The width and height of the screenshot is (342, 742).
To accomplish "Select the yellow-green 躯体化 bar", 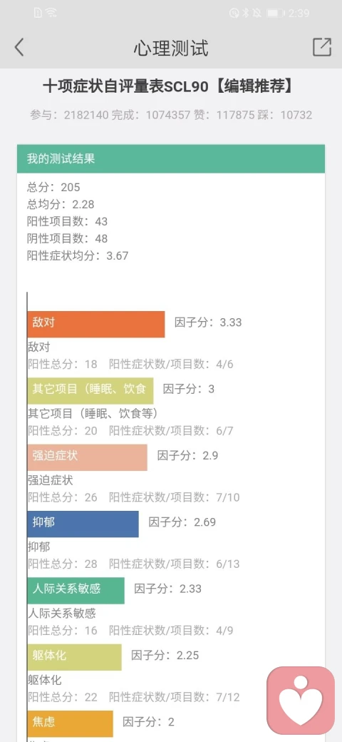I will coord(74,657).
